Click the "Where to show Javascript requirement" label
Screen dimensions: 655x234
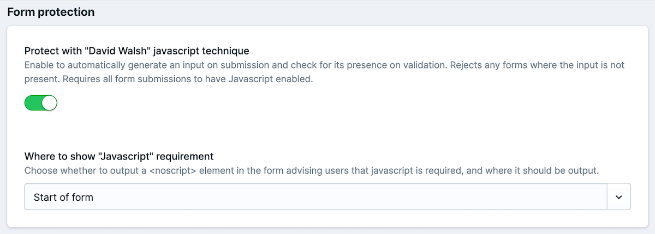(x=119, y=157)
